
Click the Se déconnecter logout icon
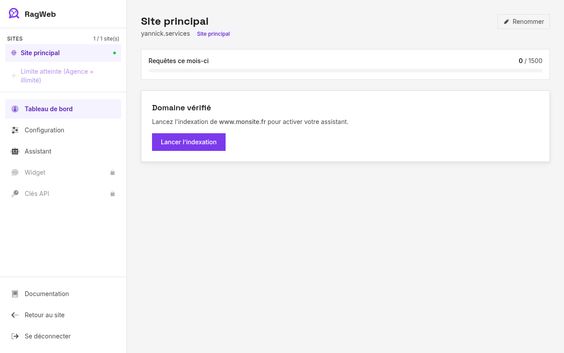(x=15, y=336)
